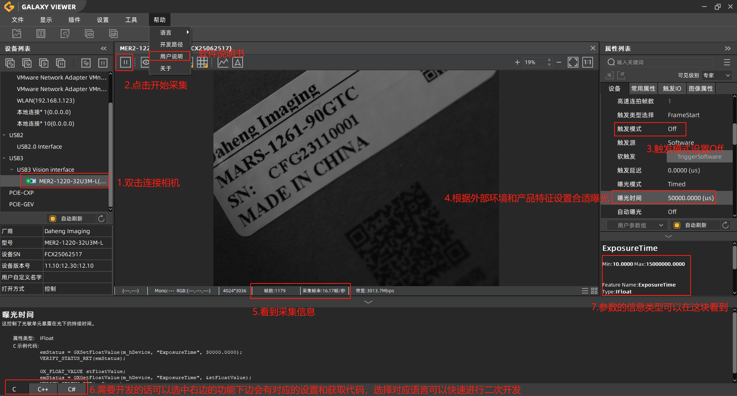This screenshot has width=737, height=396.
Task: Fit image to window icon
Action: 573,62
